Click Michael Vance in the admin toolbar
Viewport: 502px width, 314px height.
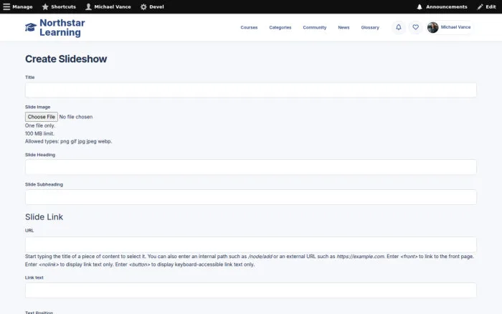tap(113, 6)
